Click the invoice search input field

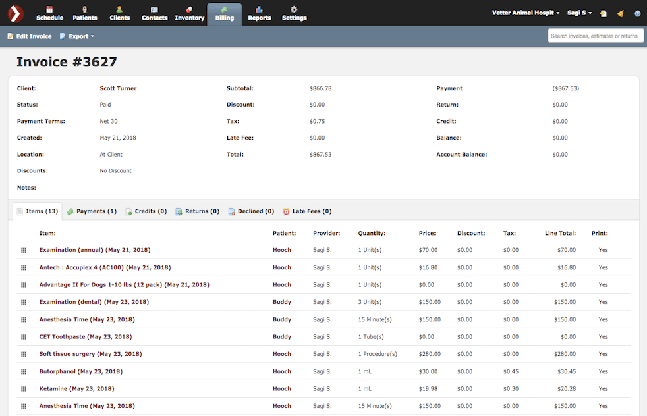[595, 36]
